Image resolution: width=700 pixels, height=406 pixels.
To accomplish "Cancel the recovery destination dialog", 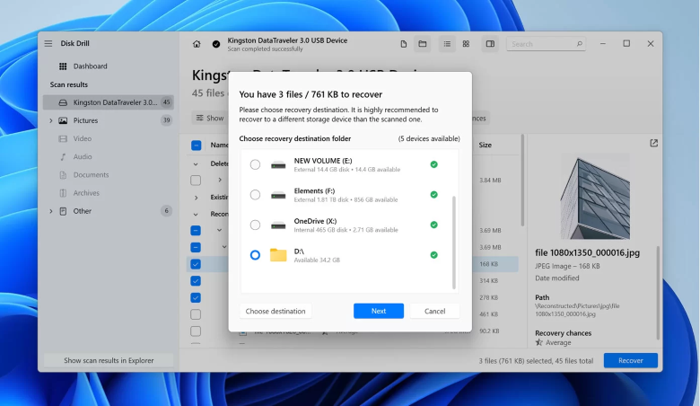I will point(434,311).
